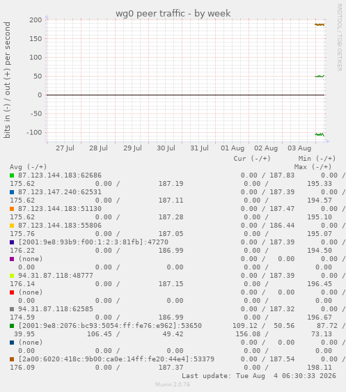Screen dimensions: 346x392
Task: Click the 29 Jul x-axis date label
Action: pyautogui.click(x=132, y=148)
